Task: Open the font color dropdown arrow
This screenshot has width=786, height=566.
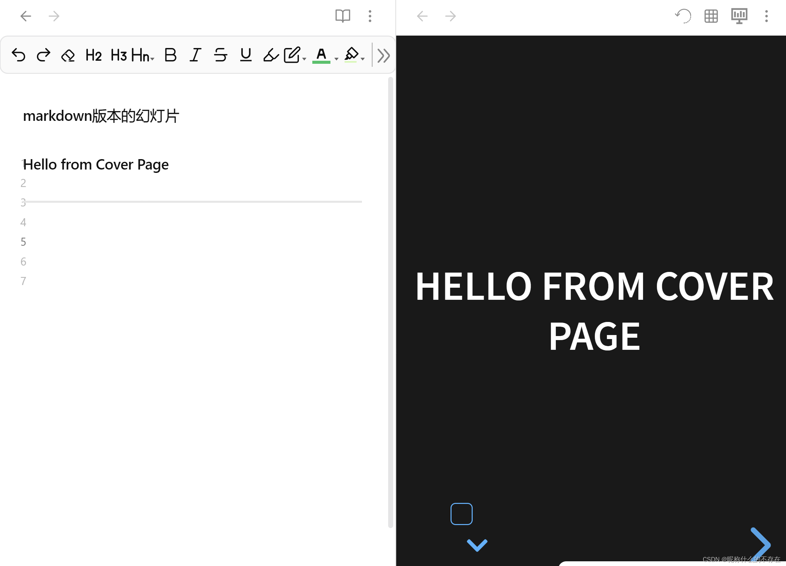Action: (336, 59)
